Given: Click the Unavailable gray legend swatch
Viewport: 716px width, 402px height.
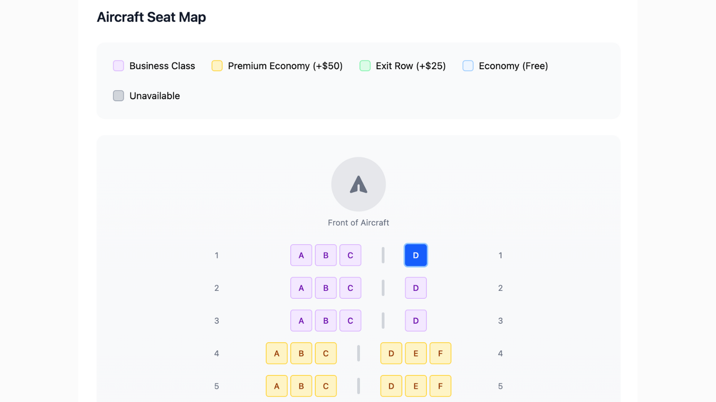Looking at the screenshot, I should (x=119, y=96).
